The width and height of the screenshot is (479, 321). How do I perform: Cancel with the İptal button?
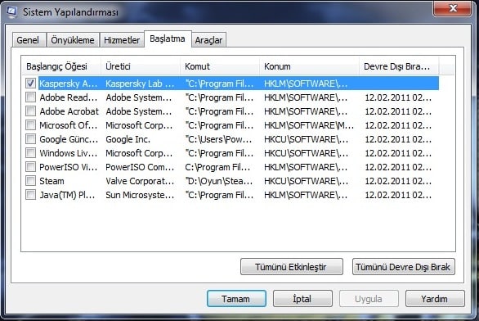pos(302,299)
